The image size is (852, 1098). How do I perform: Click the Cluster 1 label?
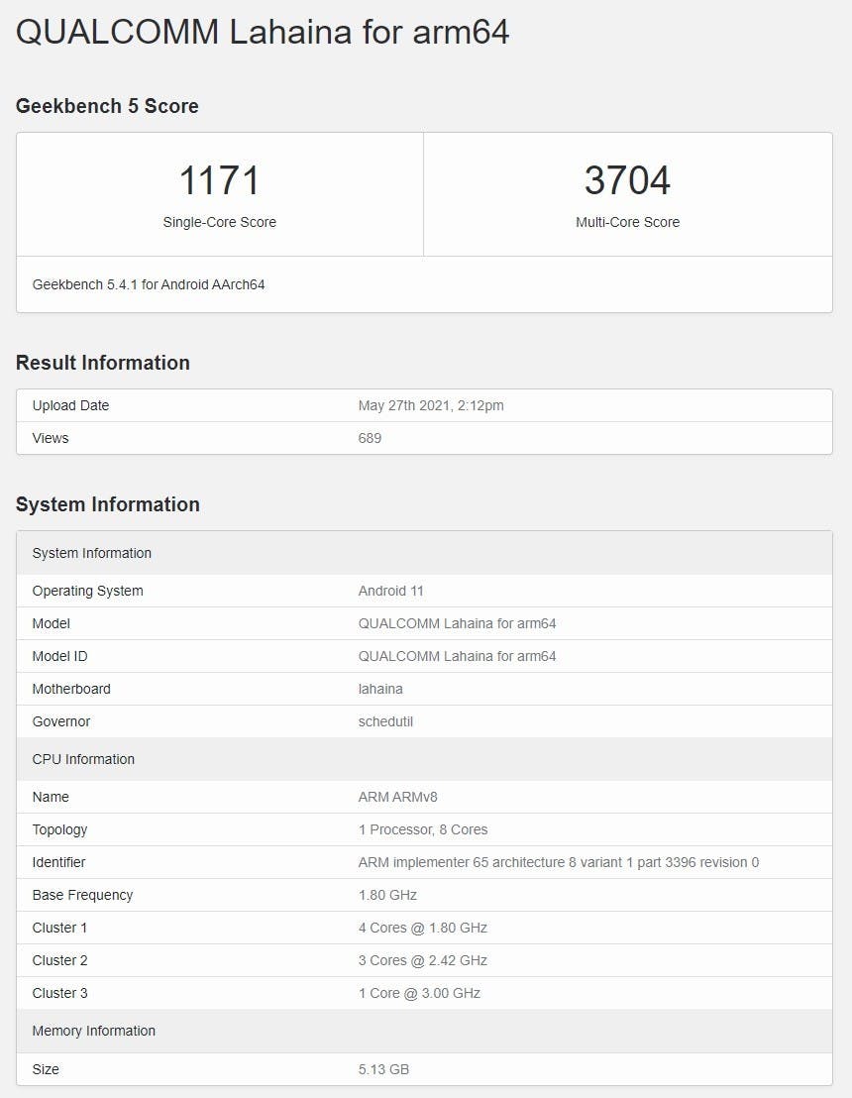59,928
